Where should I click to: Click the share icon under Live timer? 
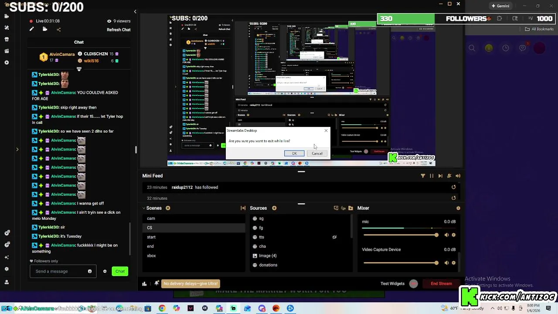point(59,30)
